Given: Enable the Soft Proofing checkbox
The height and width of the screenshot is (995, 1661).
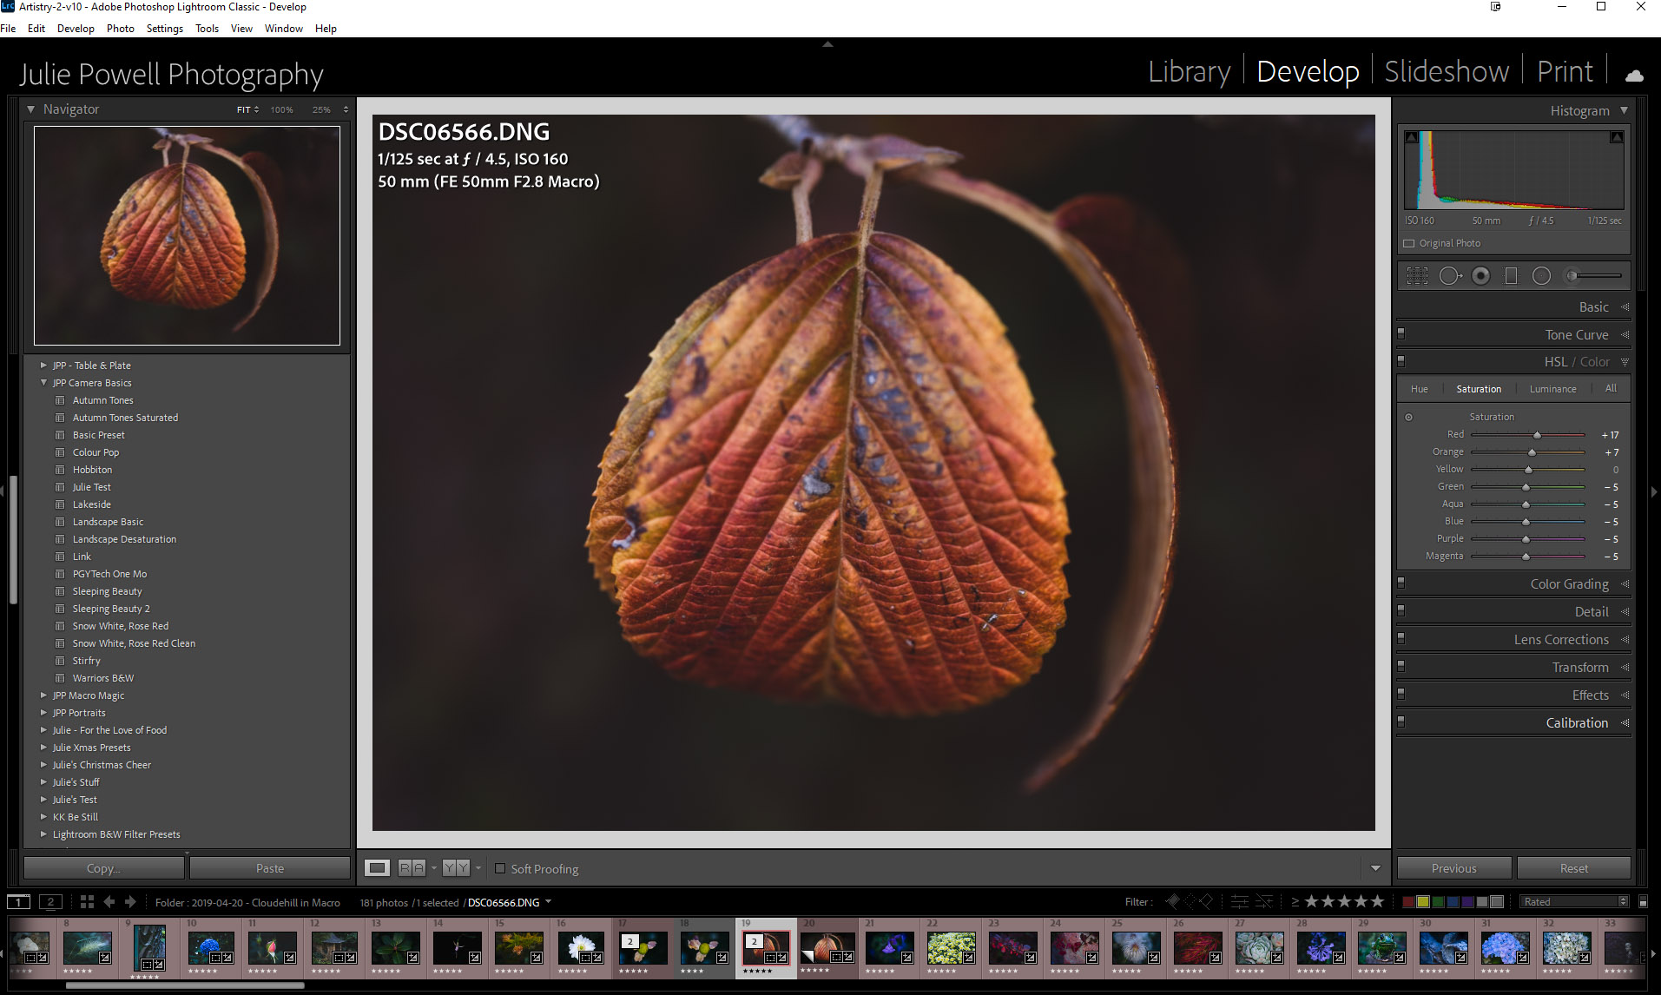Looking at the screenshot, I should (x=500, y=868).
